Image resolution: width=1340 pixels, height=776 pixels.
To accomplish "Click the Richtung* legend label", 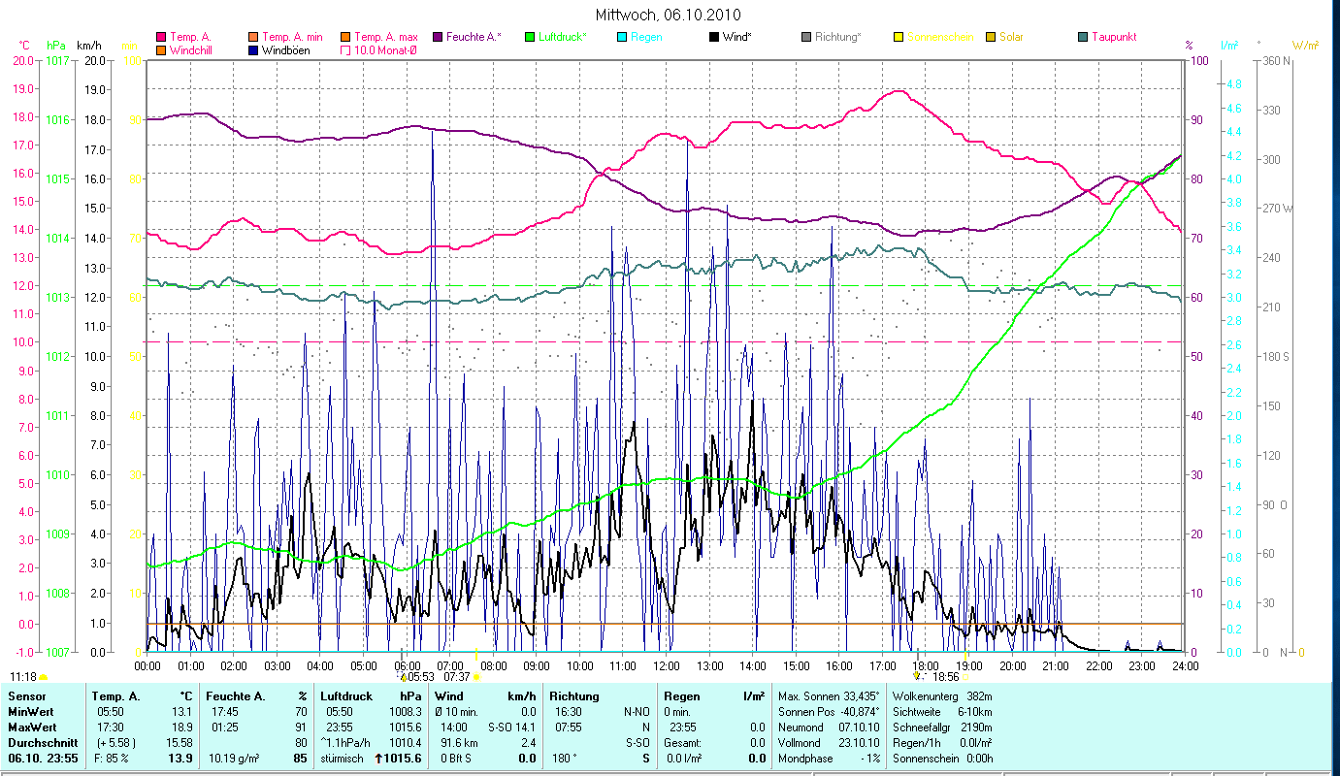I will (837, 37).
